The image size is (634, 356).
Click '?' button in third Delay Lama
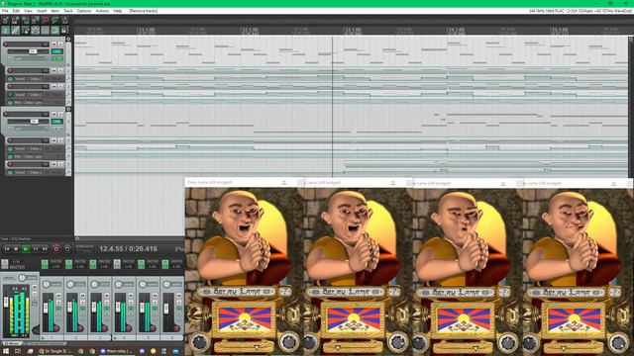click(504, 292)
